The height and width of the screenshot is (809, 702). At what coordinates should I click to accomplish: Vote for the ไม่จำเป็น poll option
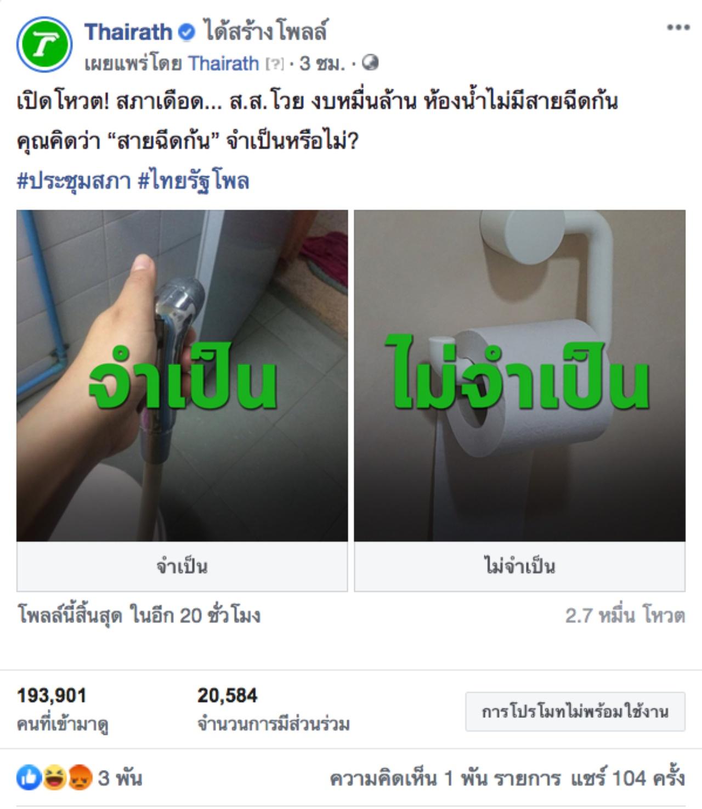pyautogui.click(x=519, y=566)
